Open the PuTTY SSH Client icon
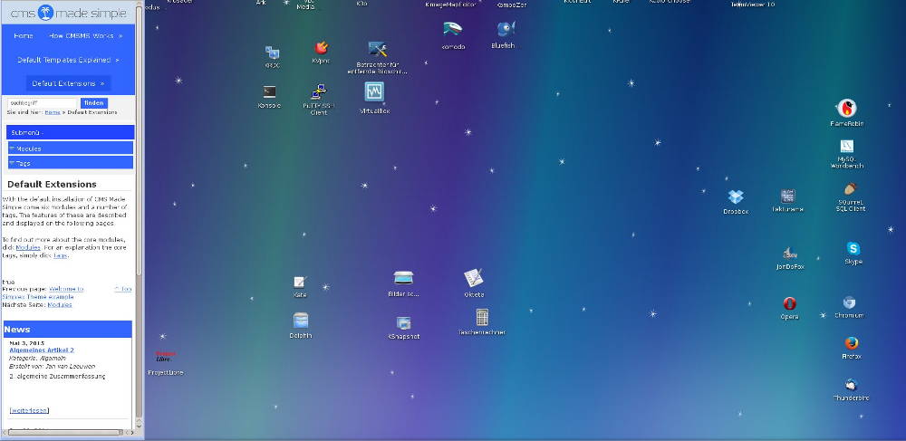This screenshot has width=906, height=441. [318, 91]
